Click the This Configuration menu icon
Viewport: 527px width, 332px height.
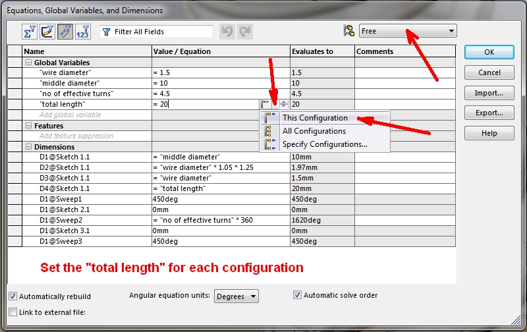click(x=270, y=118)
